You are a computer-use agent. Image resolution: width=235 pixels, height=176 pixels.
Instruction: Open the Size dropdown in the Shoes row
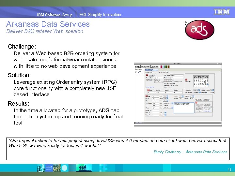(168, 108)
